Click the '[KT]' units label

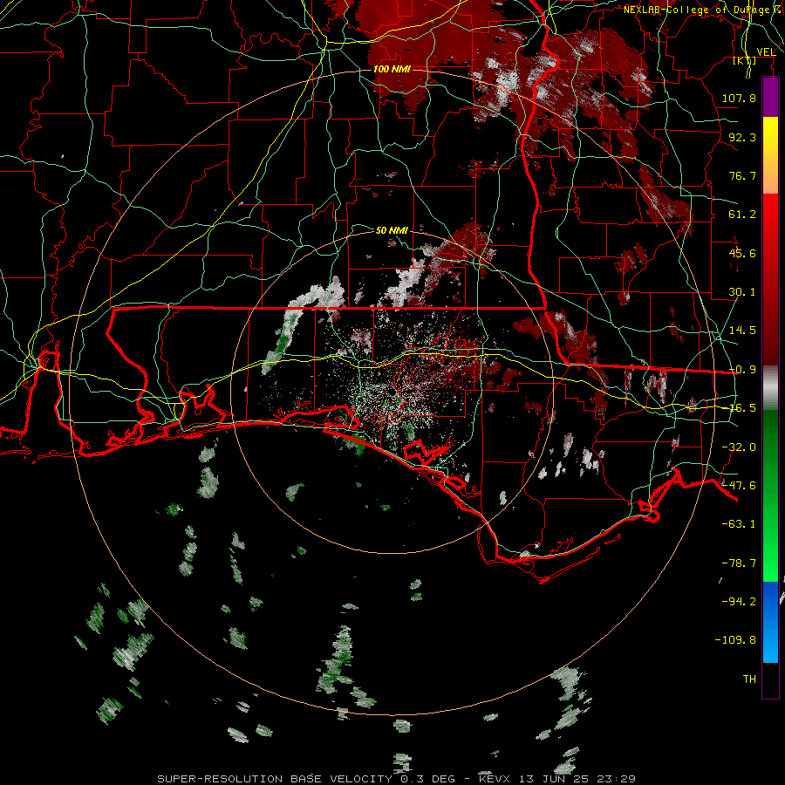(745, 61)
